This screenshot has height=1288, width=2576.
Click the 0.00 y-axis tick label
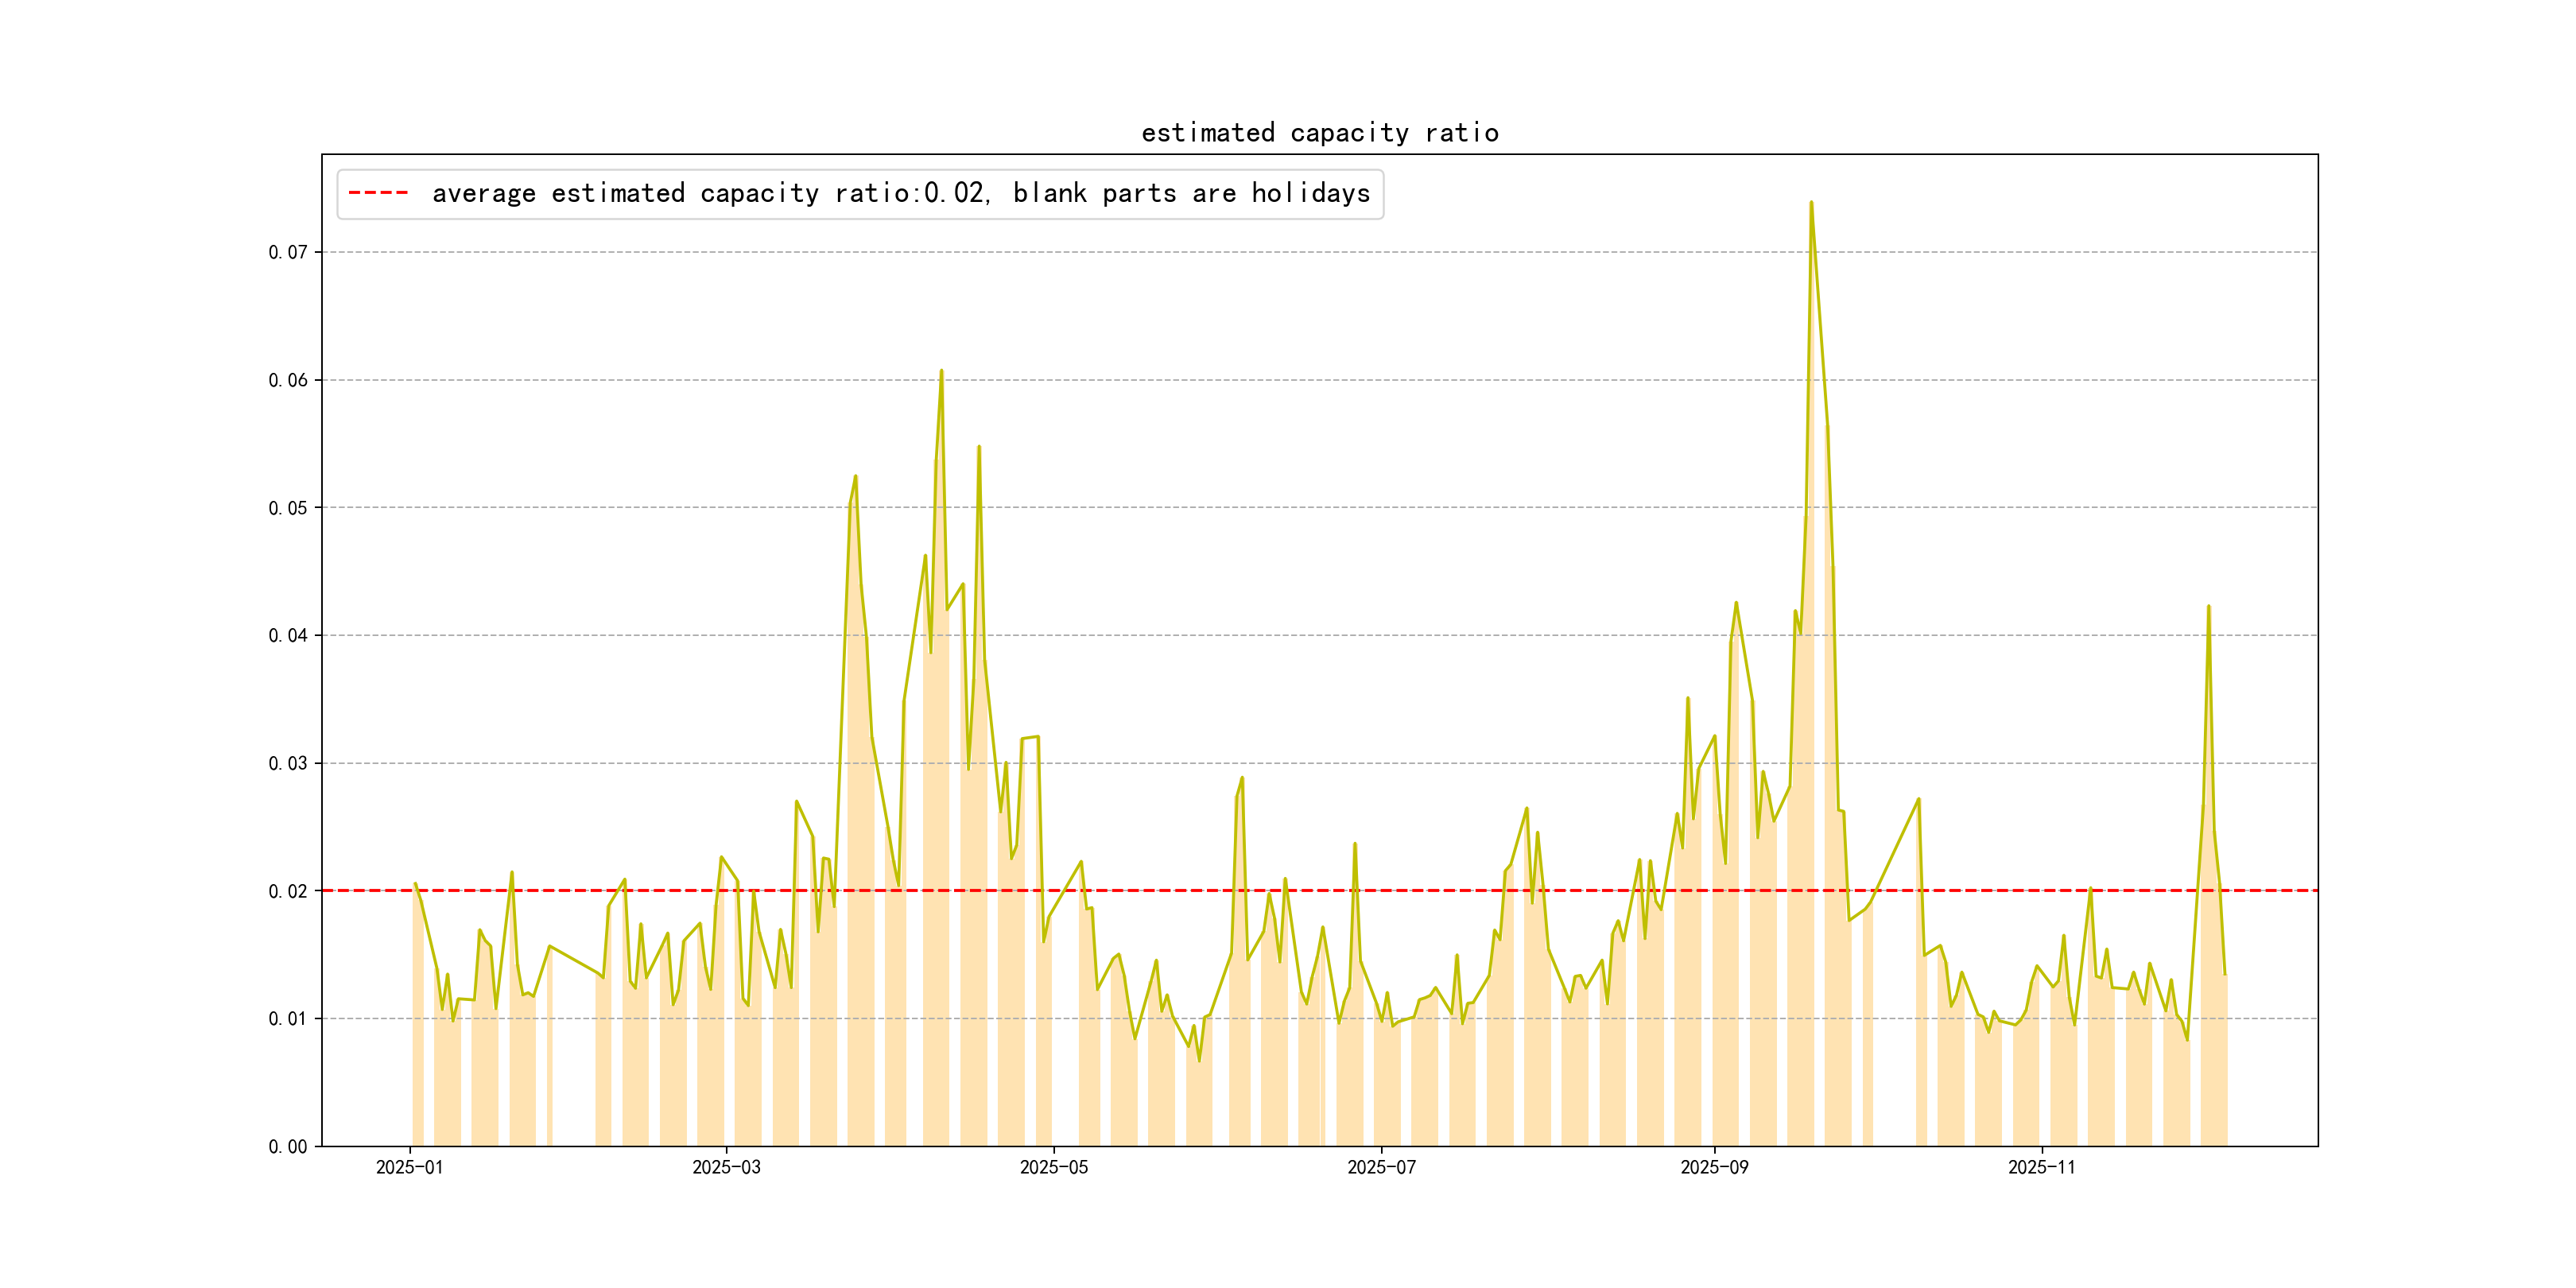[287, 1147]
